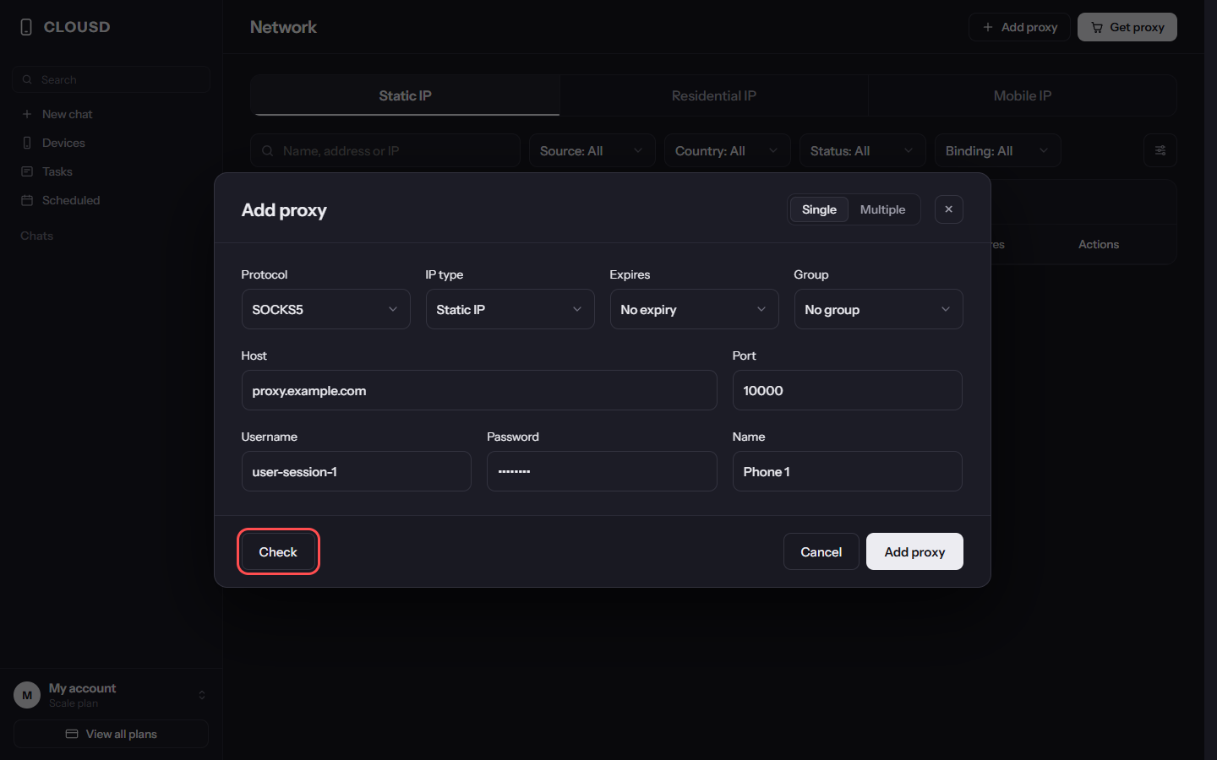The height and width of the screenshot is (760, 1217).
Task: Click the Get proxy button
Action: coord(1127,27)
